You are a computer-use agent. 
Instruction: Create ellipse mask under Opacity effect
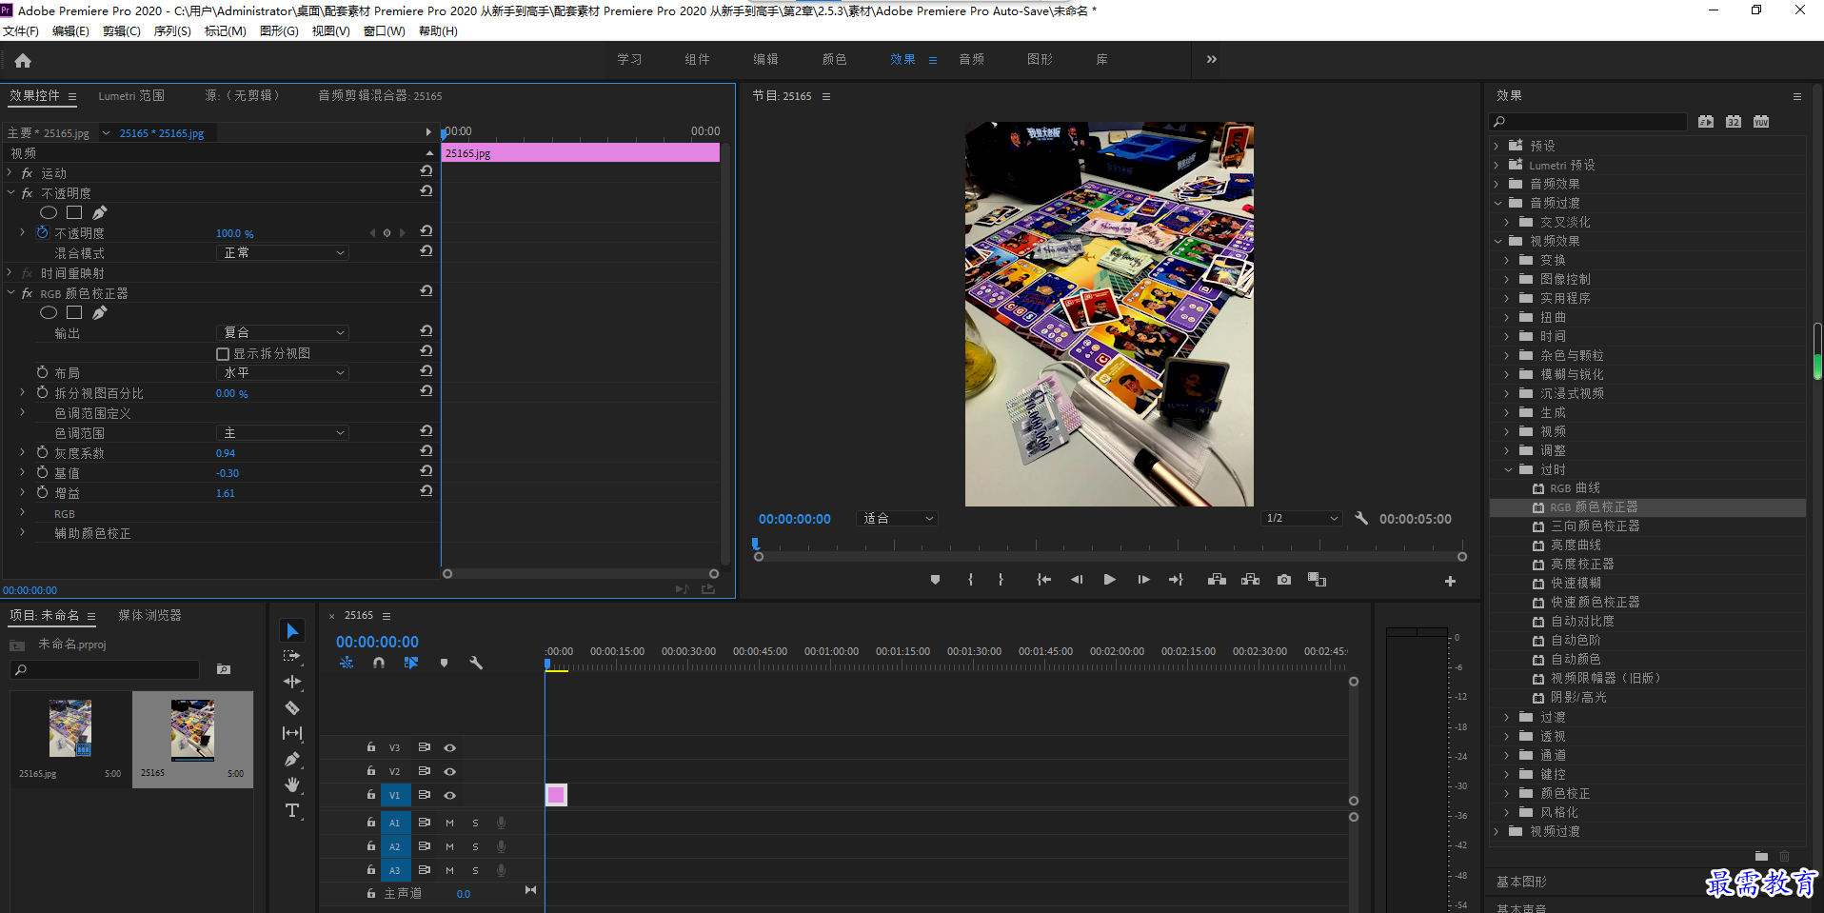(x=49, y=212)
